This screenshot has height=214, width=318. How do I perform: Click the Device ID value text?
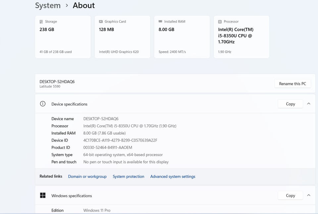point(120,140)
